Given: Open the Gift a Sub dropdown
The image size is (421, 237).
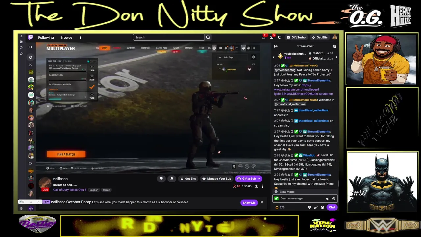Looking at the screenshot, I should point(249,179).
